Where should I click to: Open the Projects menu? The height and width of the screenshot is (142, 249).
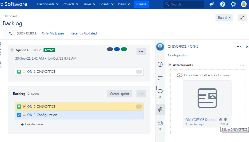70,4
